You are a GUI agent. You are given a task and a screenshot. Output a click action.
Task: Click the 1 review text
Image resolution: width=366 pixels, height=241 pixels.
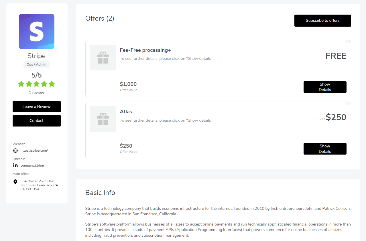tap(37, 93)
